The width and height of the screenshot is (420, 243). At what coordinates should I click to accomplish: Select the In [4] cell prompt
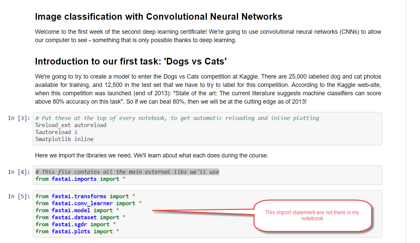point(19,172)
